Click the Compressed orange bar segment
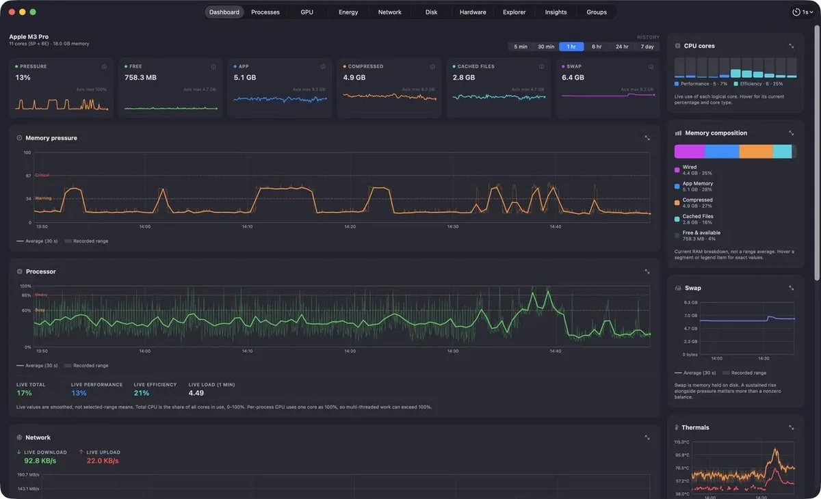This screenshot has width=821, height=499. tap(756, 152)
